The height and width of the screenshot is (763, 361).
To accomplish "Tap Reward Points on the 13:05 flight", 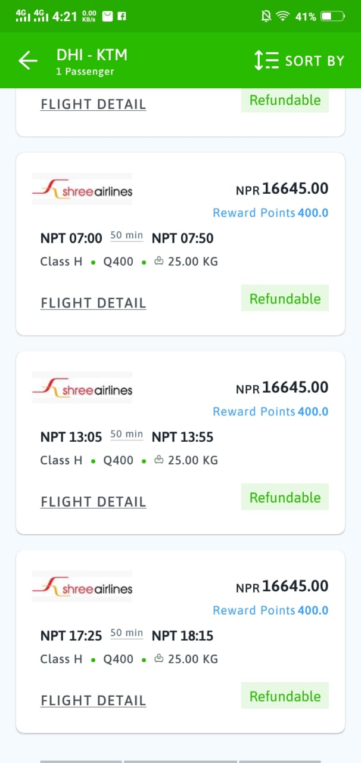I will [270, 411].
